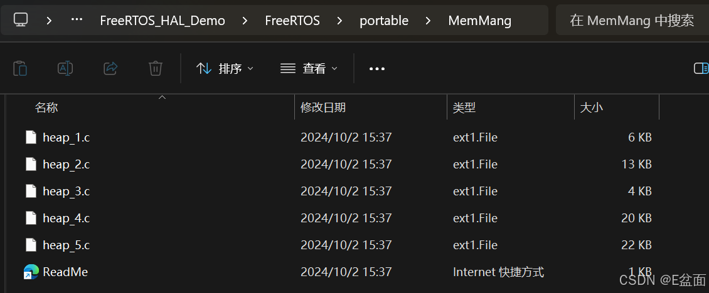
Task: Open the 排序 sort dropdown
Action: (x=225, y=69)
